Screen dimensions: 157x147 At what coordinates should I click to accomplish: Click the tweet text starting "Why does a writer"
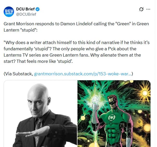pos(77,52)
